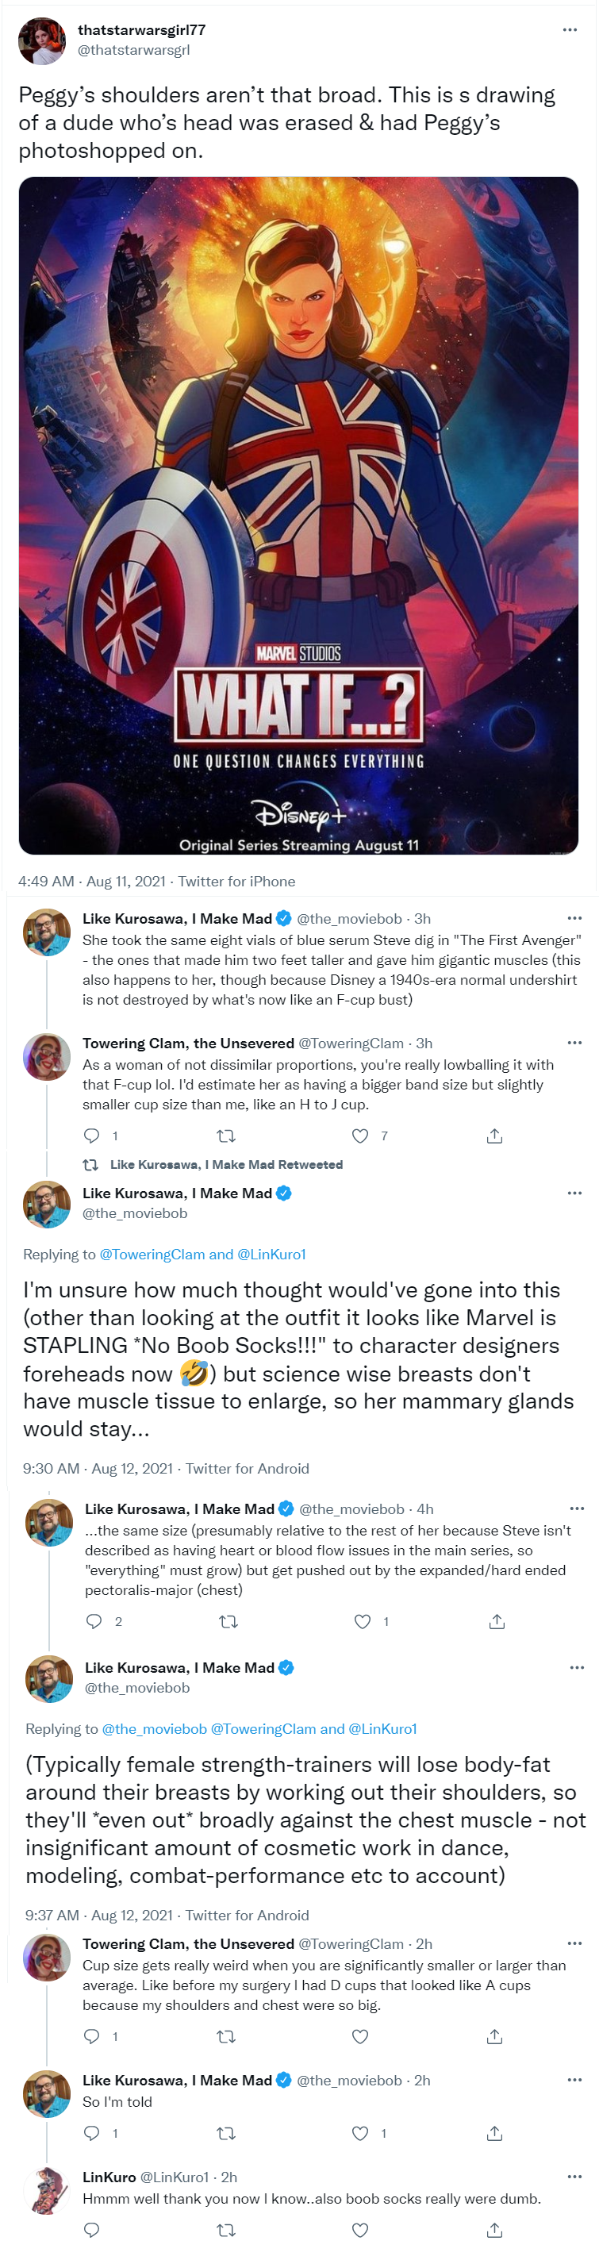The height and width of the screenshot is (2256, 599).
Task: Like the pectoralis-major tweet by the_moviebob
Action: coord(363,1621)
